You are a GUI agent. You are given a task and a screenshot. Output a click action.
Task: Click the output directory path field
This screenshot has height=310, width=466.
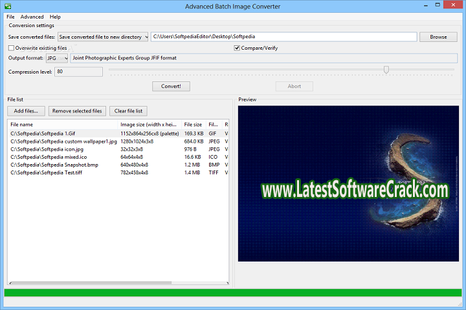point(284,36)
